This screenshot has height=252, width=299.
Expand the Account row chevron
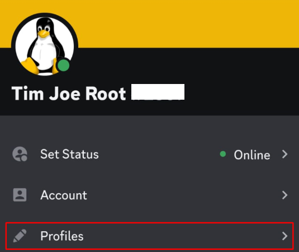[284, 195]
